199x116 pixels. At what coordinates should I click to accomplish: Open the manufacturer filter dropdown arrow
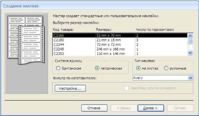190,78
